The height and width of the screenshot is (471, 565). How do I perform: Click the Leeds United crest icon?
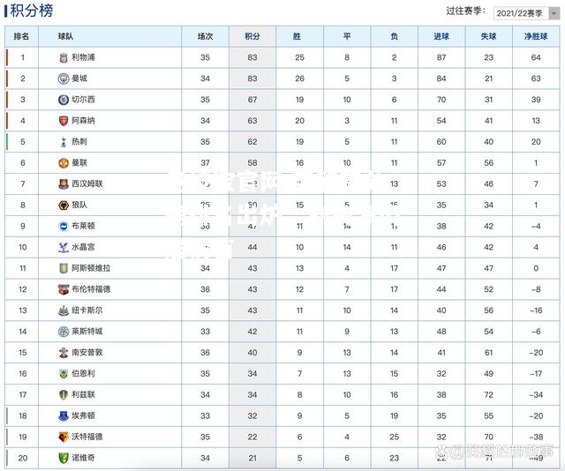coord(64,394)
